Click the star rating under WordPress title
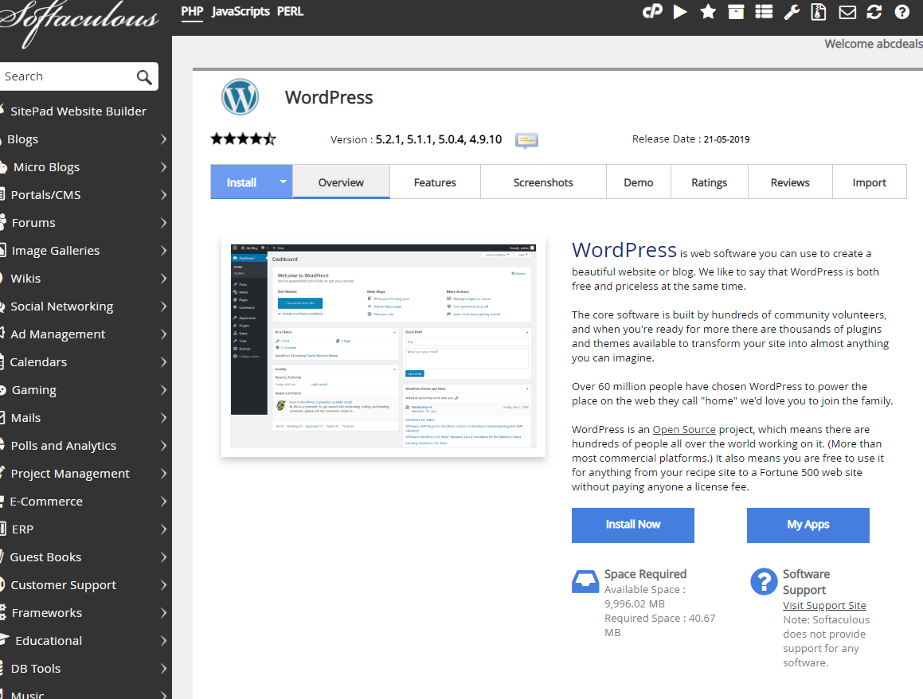923x699 pixels. coord(244,139)
